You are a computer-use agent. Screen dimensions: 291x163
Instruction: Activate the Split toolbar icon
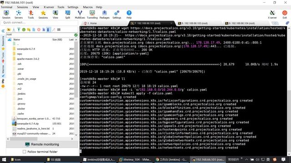[x=68, y=14]
